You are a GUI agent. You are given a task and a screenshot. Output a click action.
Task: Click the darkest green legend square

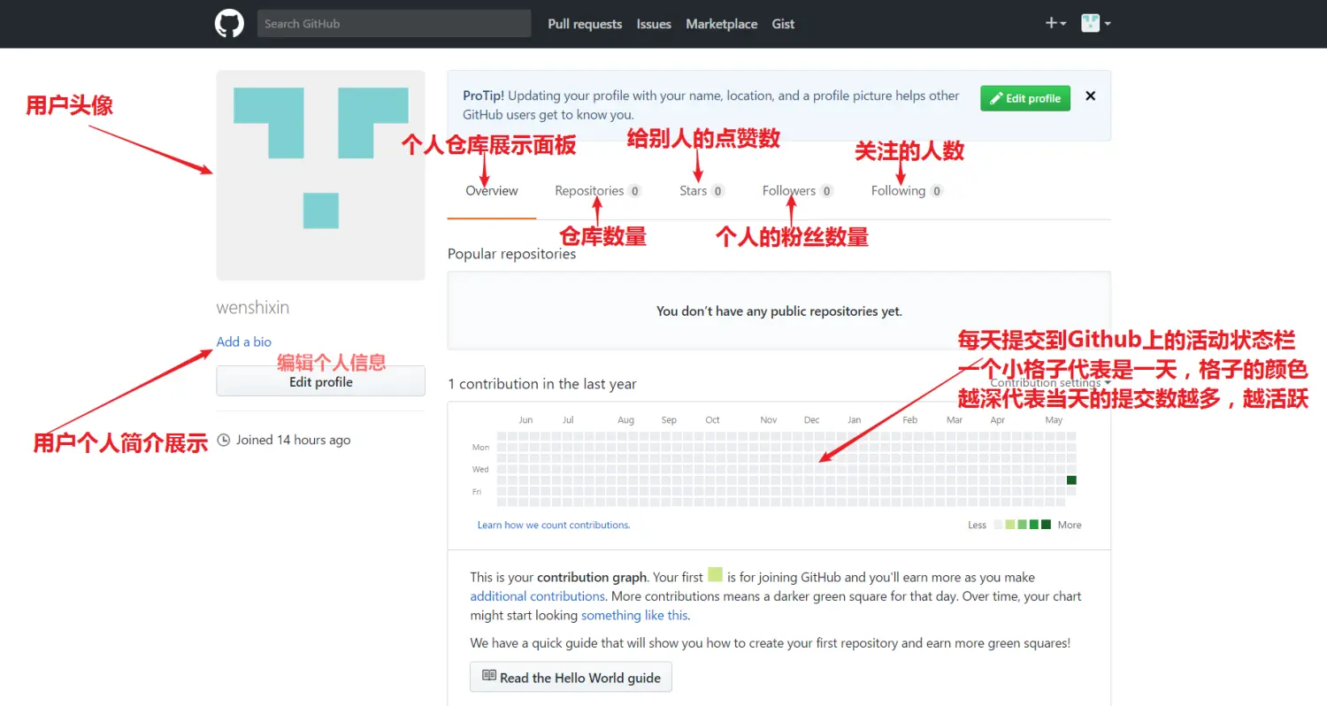[1046, 525]
